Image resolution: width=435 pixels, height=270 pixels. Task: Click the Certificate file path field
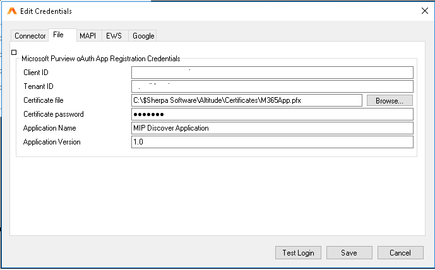pos(246,100)
